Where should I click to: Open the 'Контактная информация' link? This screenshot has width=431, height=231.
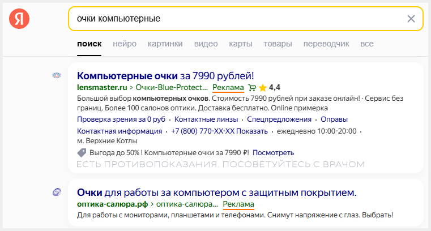[x=120, y=131]
